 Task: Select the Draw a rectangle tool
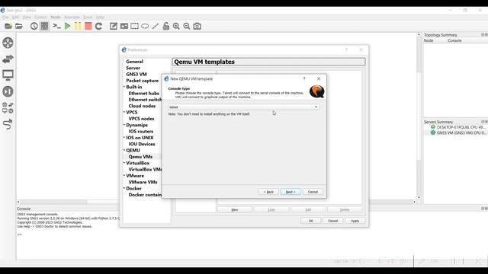tap(134, 26)
